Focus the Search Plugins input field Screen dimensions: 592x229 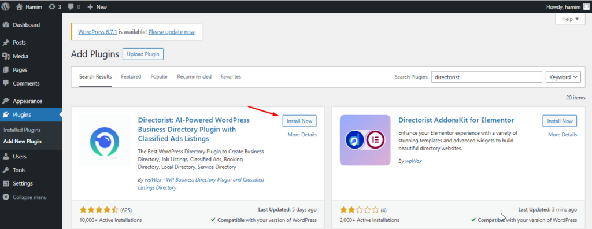(487, 77)
